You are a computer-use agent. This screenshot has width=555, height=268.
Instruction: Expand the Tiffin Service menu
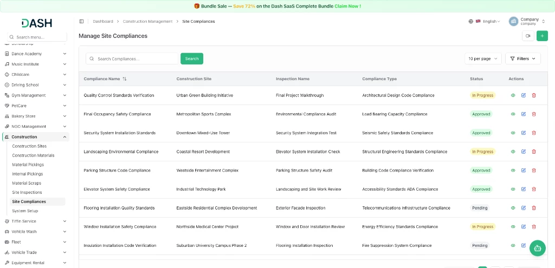[x=36, y=221]
